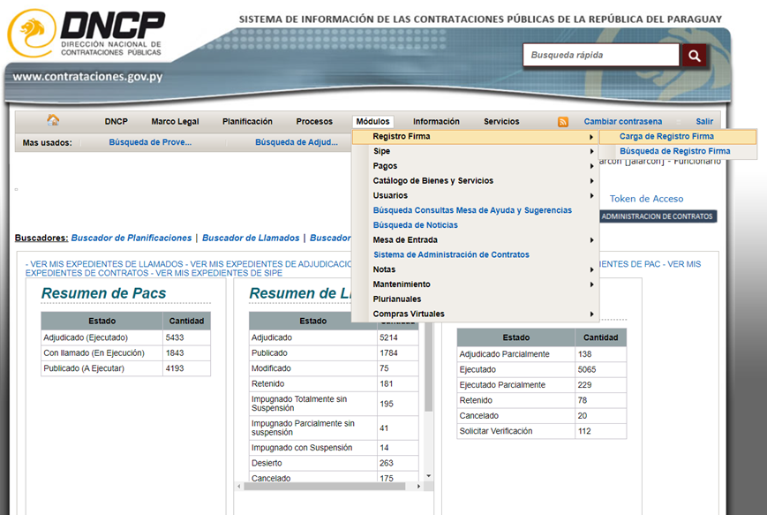Click Cambiar contraseña link
This screenshot has width=767, height=515.
click(x=623, y=121)
